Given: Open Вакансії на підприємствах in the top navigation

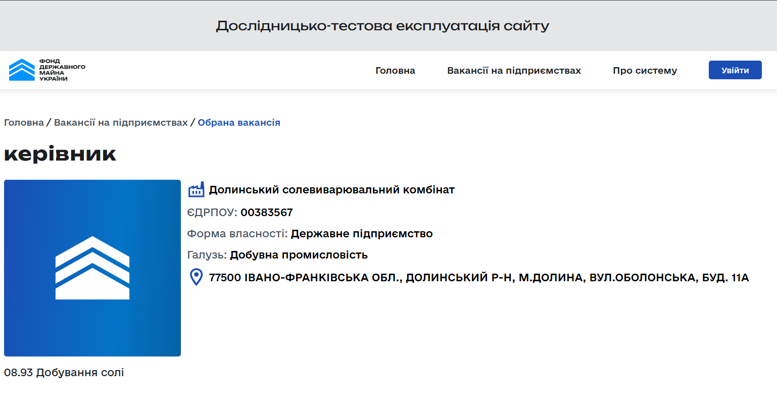Looking at the screenshot, I should (x=514, y=71).
